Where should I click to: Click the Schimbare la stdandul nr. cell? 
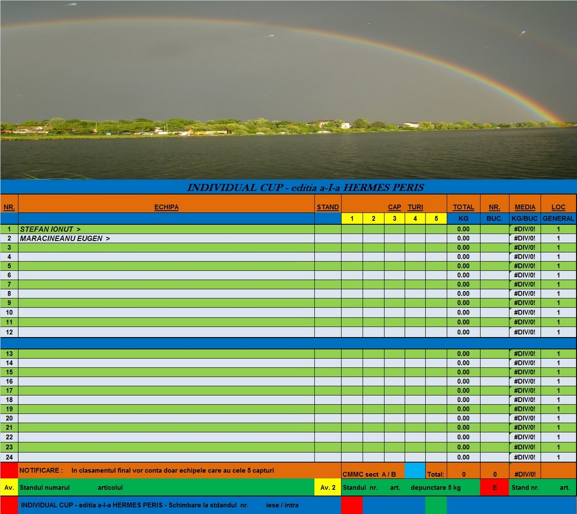[178, 505]
